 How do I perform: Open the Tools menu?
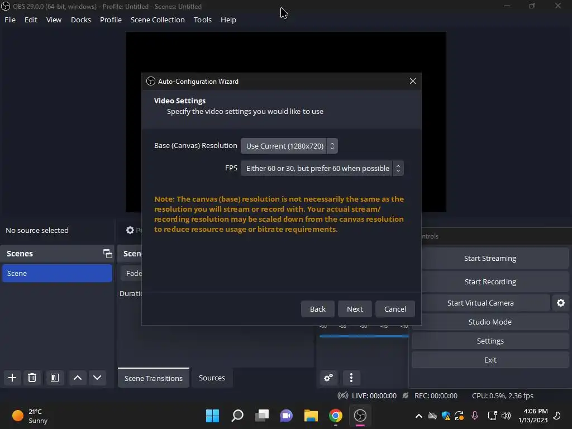click(x=202, y=20)
